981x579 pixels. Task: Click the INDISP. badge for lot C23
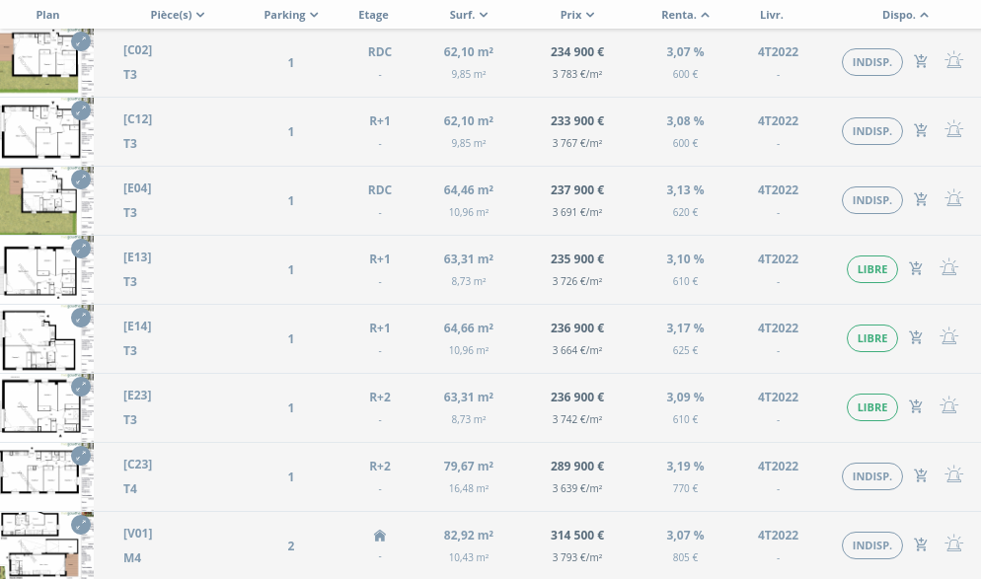872,476
